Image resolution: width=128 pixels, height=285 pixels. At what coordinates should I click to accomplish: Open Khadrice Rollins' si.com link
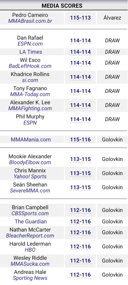click(30, 80)
